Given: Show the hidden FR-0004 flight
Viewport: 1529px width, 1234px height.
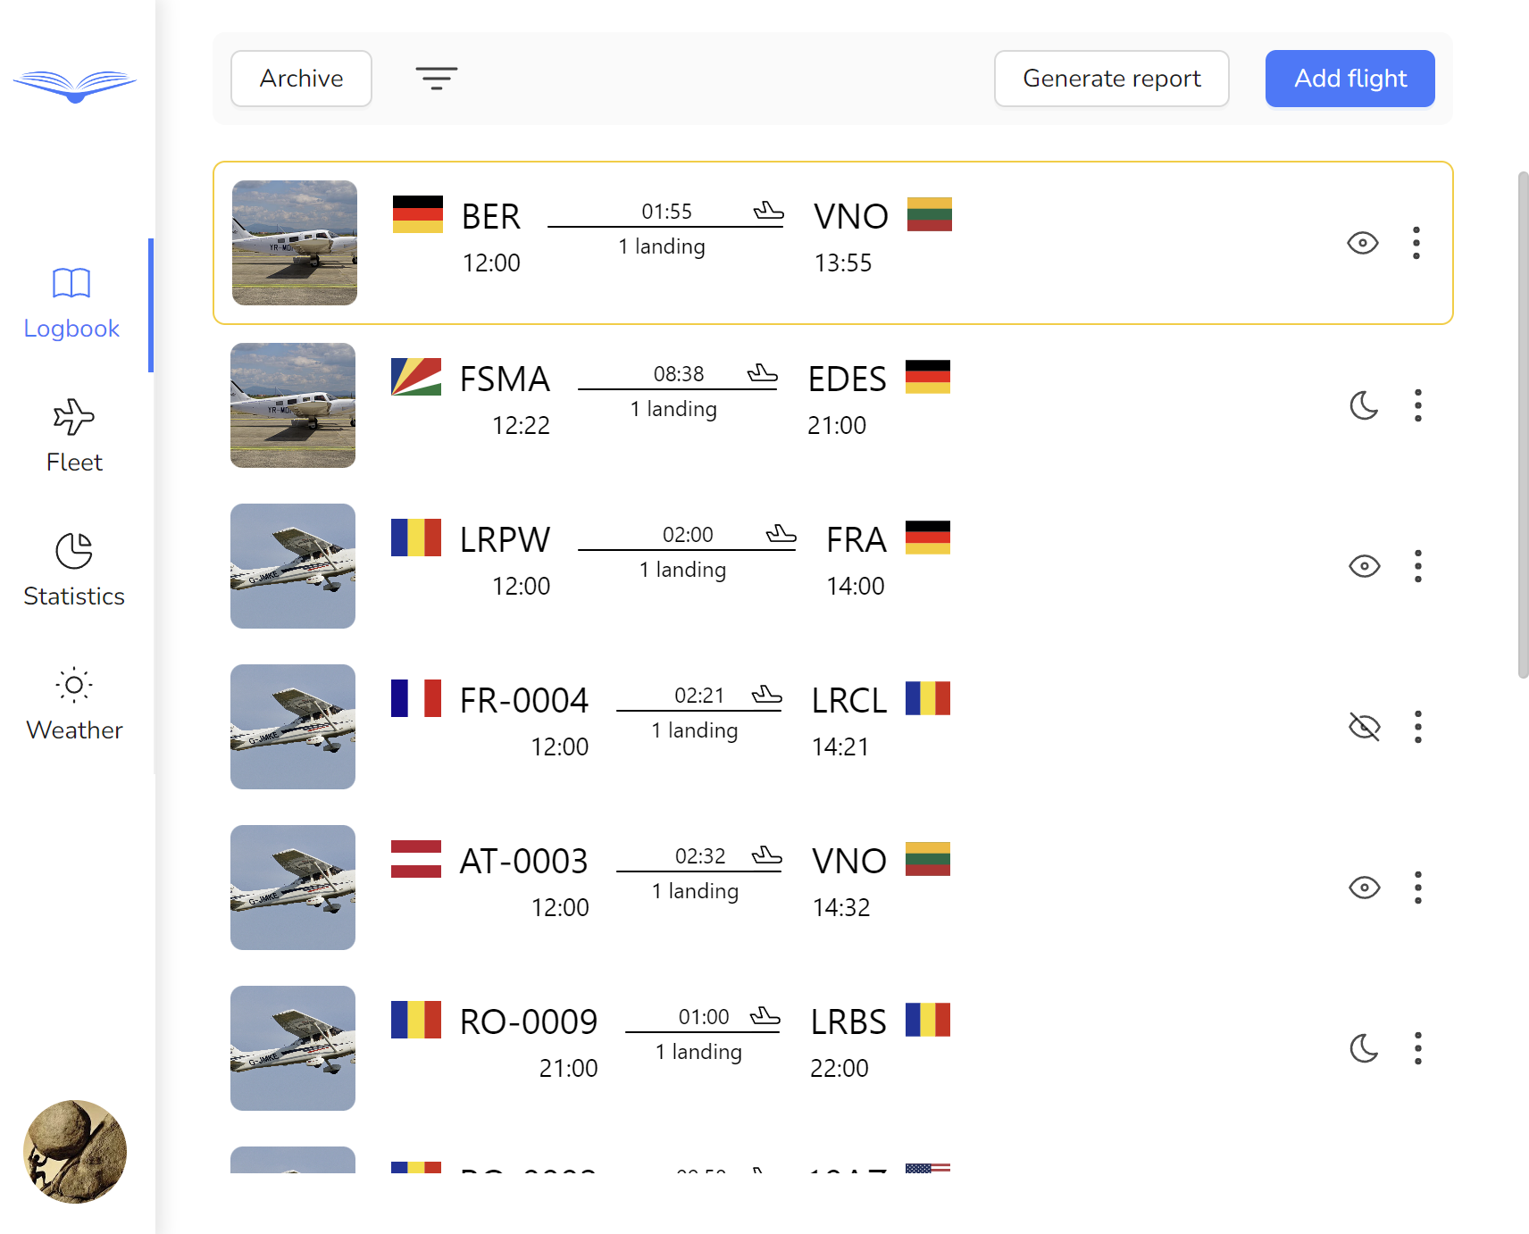Looking at the screenshot, I should [x=1364, y=727].
